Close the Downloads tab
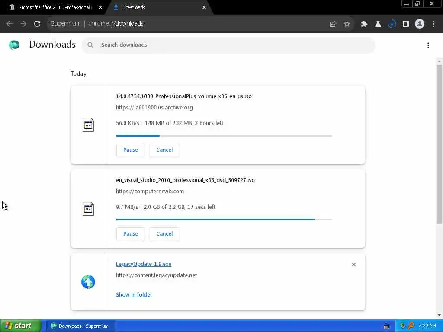The height and width of the screenshot is (332, 443). (x=204, y=8)
